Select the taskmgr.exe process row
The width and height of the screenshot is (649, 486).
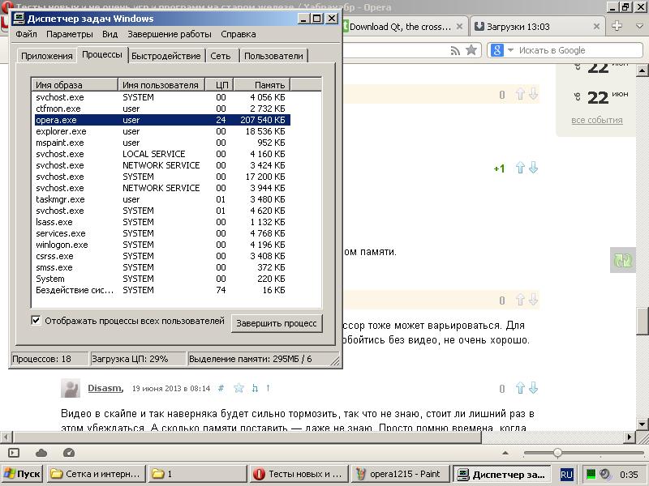tap(162, 199)
